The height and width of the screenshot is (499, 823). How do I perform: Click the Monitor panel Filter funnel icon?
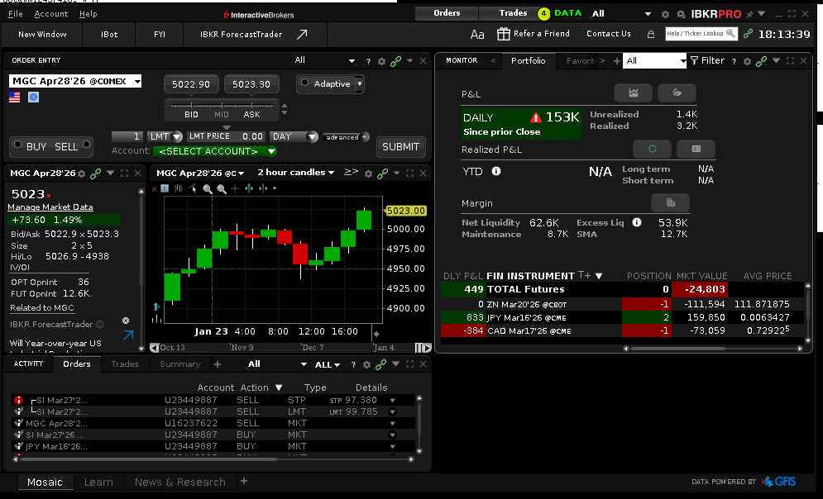(x=694, y=61)
